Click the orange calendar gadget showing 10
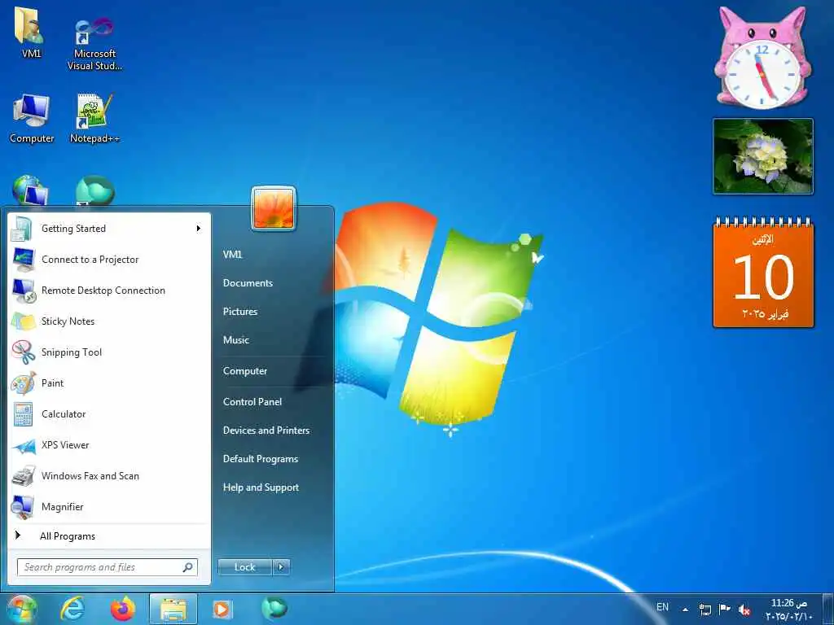The width and height of the screenshot is (834, 625). tap(763, 273)
